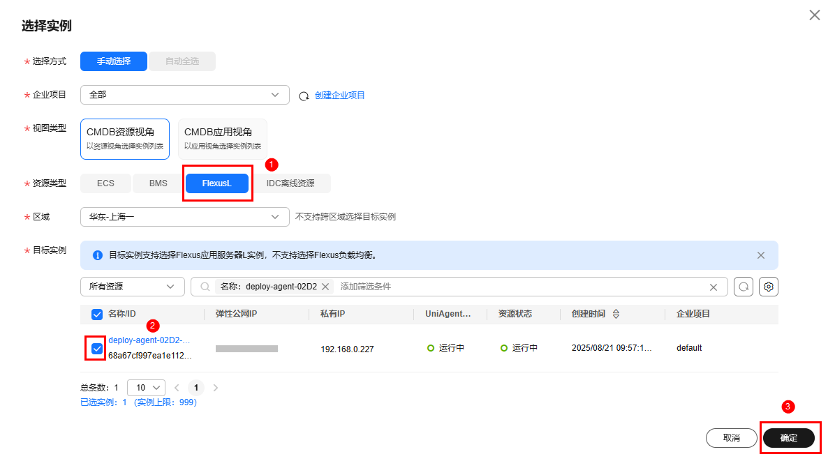
Task: Open the column settings gear
Action: pyautogui.click(x=768, y=286)
